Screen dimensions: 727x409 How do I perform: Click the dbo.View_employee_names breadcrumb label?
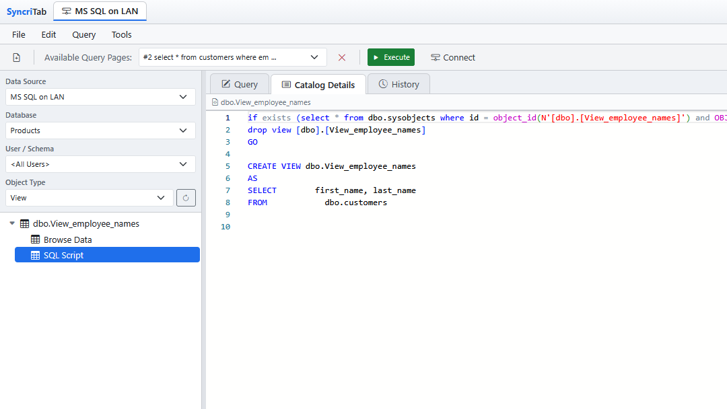pyautogui.click(x=266, y=102)
